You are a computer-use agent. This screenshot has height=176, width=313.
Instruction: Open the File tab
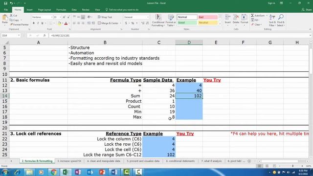point(6,10)
